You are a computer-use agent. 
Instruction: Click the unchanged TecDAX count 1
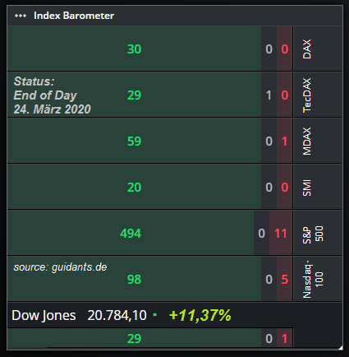click(x=269, y=95)
